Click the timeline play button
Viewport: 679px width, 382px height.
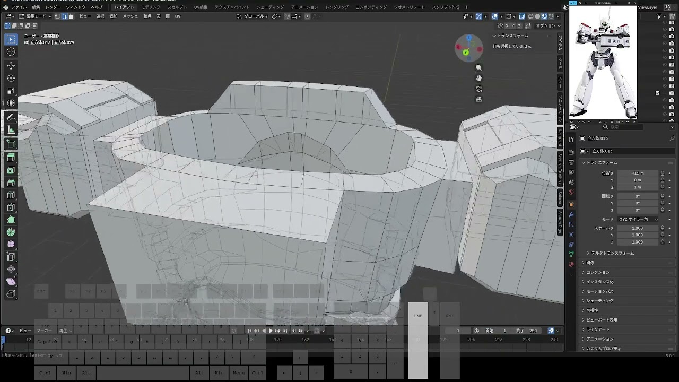(x=271, y=331)
